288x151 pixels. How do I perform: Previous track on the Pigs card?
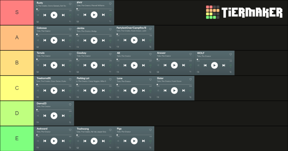pos(125,141)
